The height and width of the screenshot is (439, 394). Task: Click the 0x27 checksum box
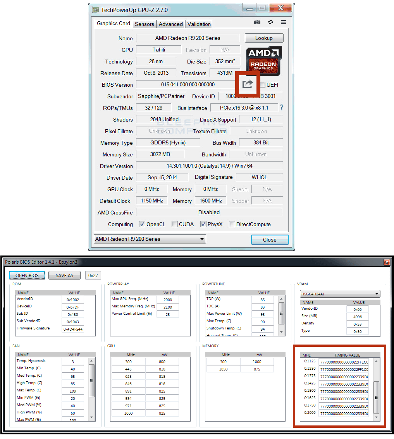[93, 276]
